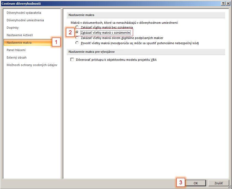This screenshot has height=189, width=232.
Task: Enable Povoliť všetky makrá option
Action: click(77, 43)
